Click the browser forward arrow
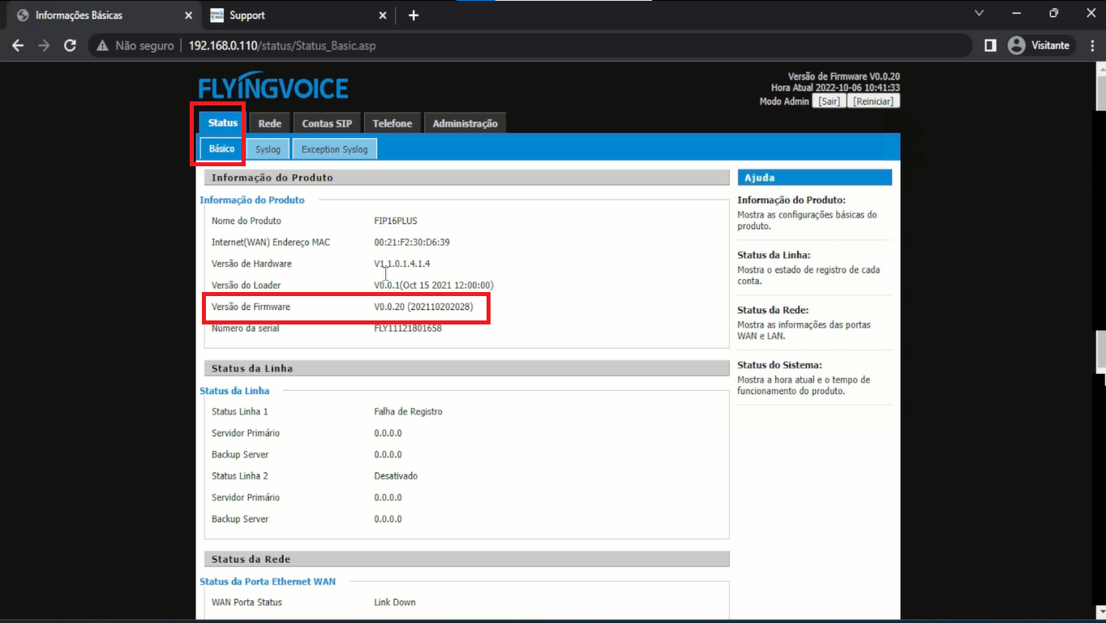 [x=44, y=45]
